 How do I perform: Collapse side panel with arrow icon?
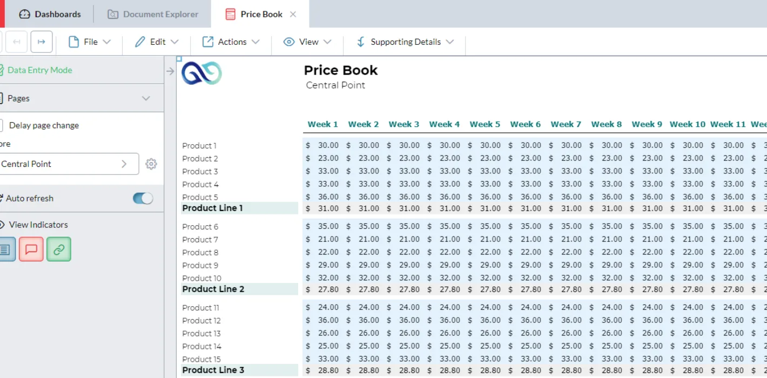170,71
